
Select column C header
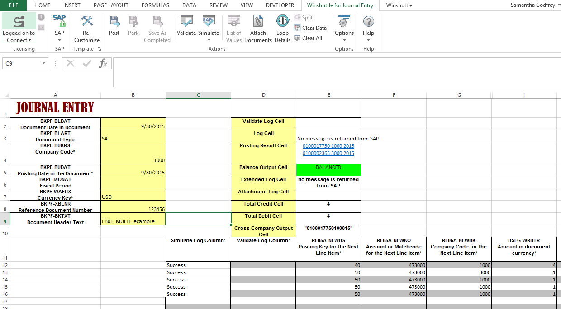pyautogui.click(x=198, y=95)
